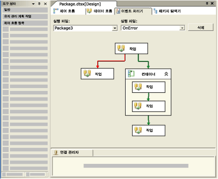Select first task inside the container
Screen dimensions: 218x179
pyautogui.click(x=149, y=87)
